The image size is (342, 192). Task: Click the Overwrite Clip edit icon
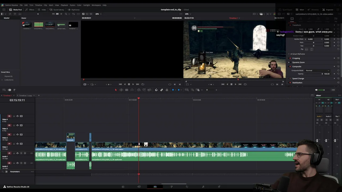(144, 90)
